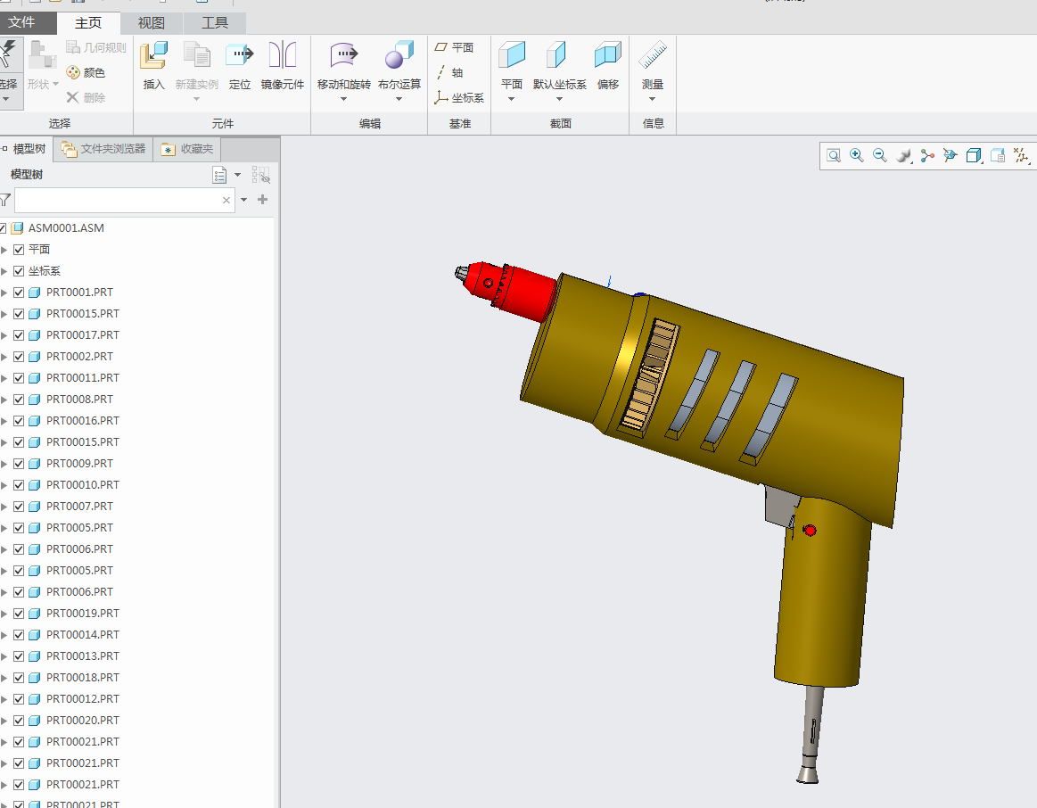Click the Zoom Out magnifier icon
This screenshot has height=808, width=1037.
(879, 156)
